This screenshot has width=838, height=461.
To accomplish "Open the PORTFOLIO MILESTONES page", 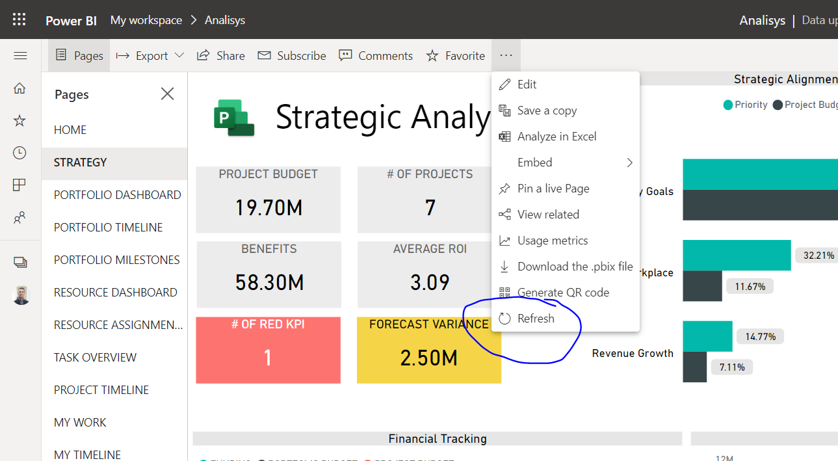I will (114, 260).
